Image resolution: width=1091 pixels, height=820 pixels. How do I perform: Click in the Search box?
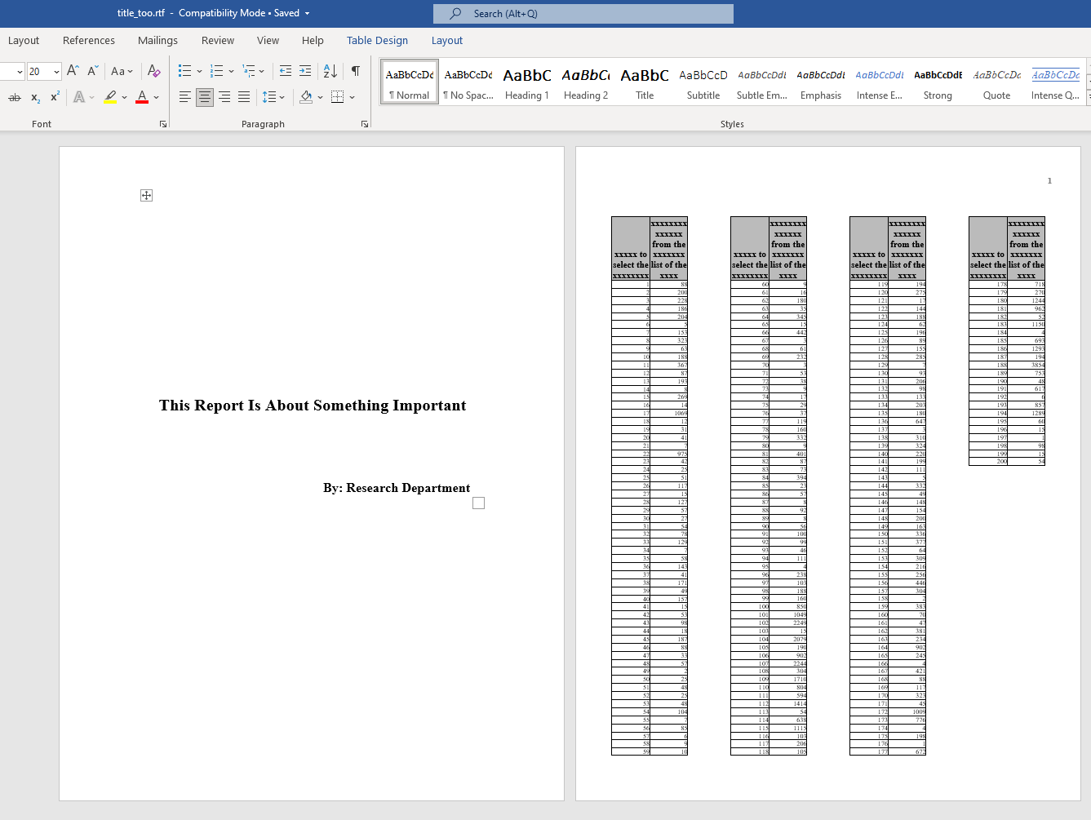coord(583,14)
